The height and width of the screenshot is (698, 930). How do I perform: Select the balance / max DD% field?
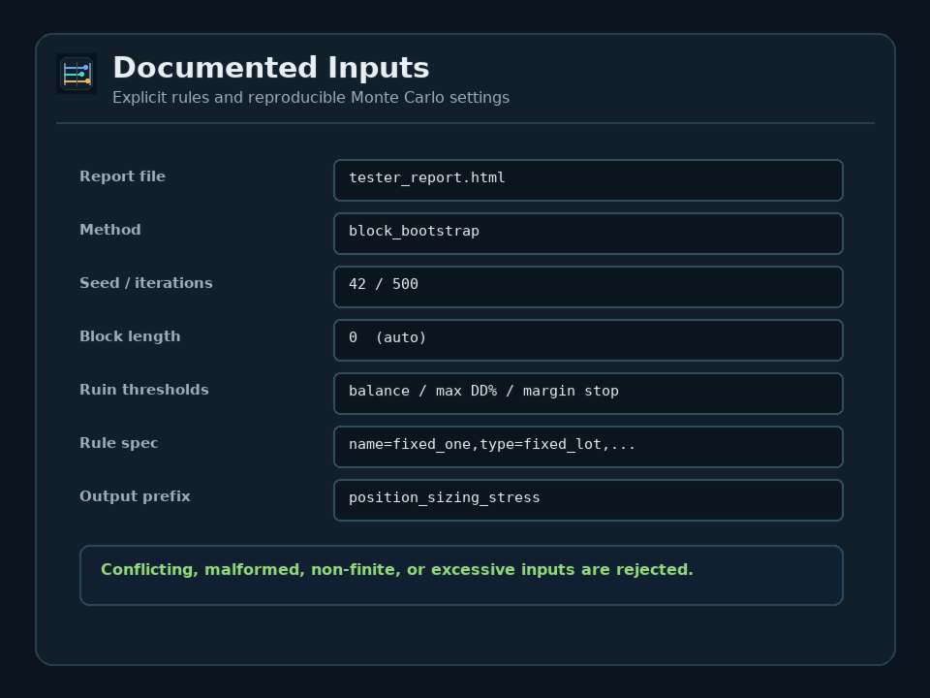(x=588, y=394)
